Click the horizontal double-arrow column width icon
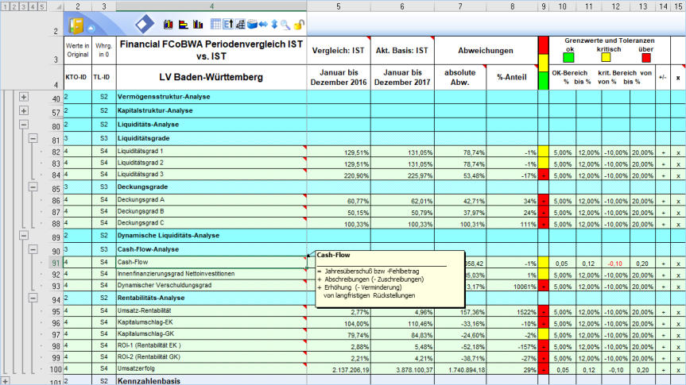 (264, 25)
